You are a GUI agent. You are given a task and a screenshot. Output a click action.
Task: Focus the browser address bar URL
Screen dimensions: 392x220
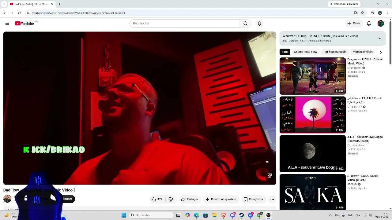click(78, 13)
